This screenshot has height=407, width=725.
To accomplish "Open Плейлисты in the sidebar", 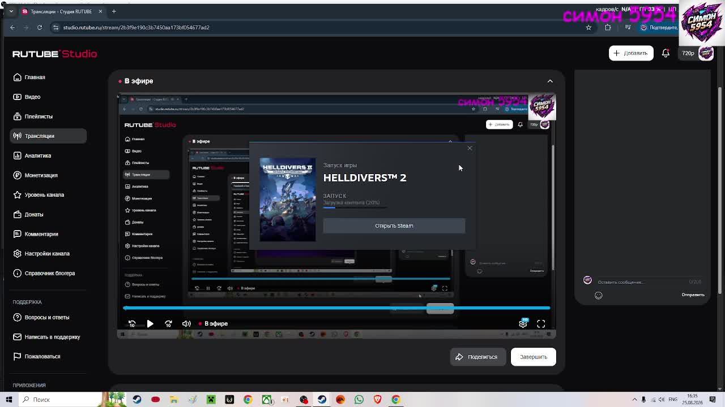I will [48, 116].
